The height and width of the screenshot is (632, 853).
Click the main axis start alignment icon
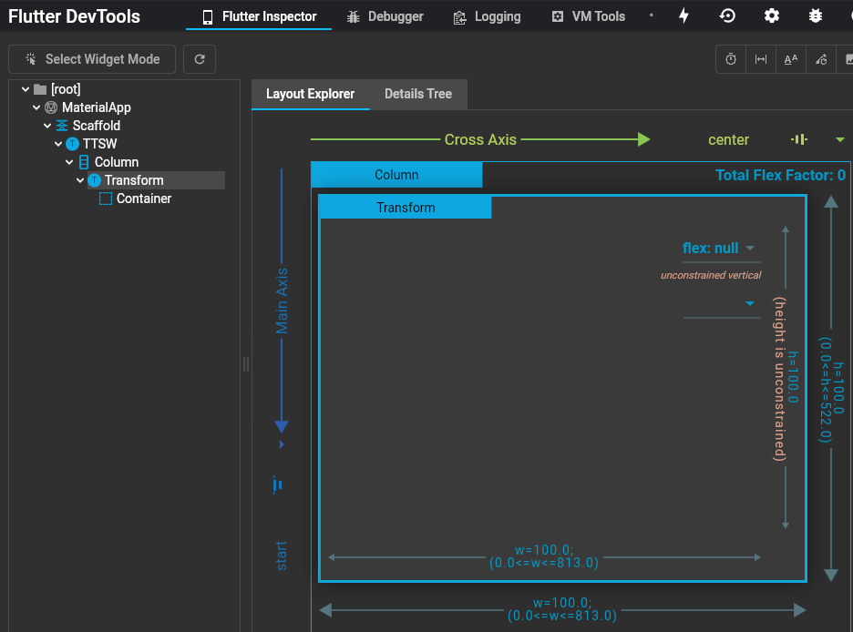(x=277, y=484)
